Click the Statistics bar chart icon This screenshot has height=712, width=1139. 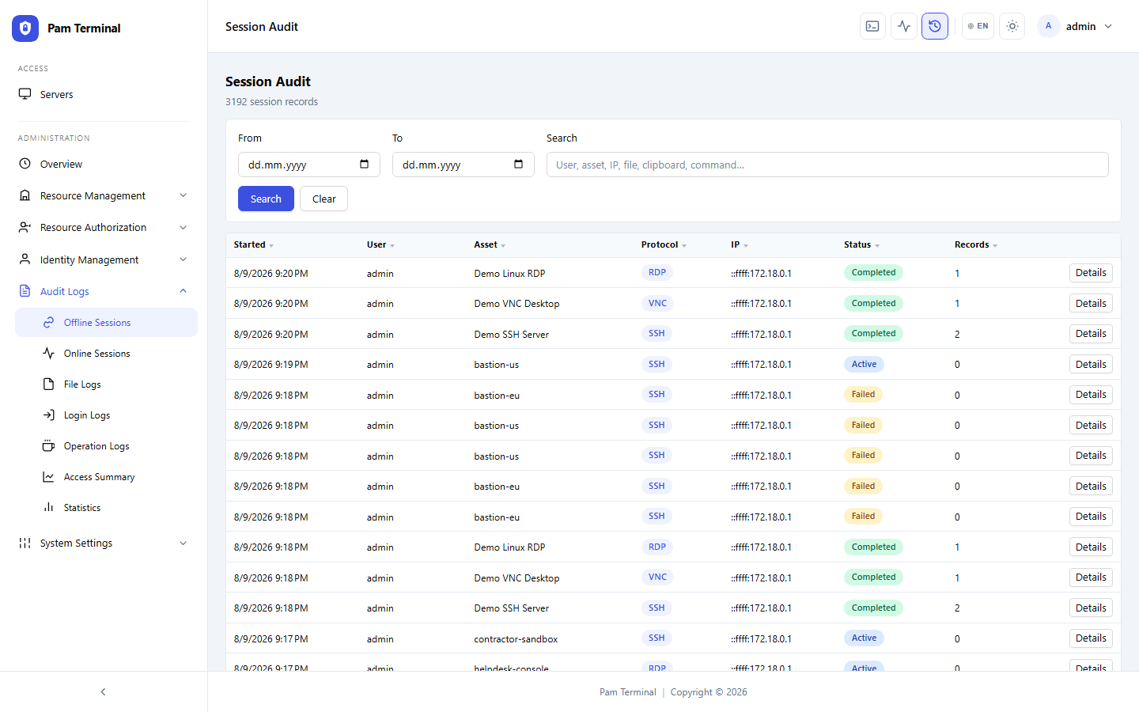click(49, 508)
